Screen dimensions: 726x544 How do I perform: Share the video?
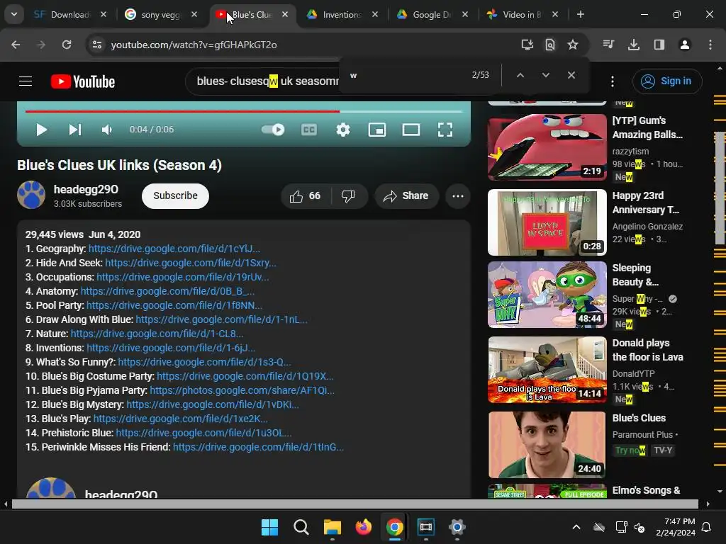pos(406,196)
